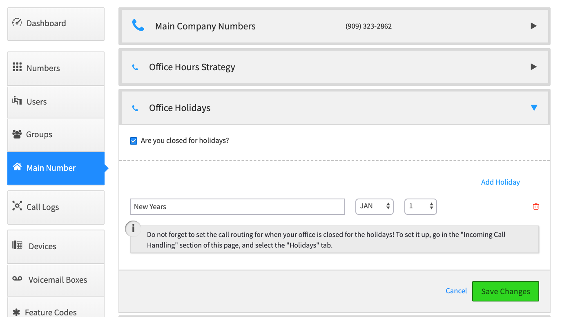Open the Call Logs menu item

[x=56, y=208]
